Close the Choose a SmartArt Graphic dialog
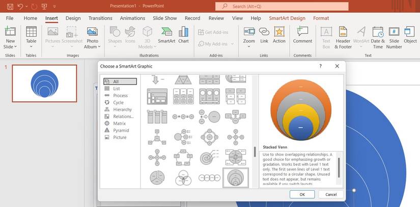 [337, 66]
